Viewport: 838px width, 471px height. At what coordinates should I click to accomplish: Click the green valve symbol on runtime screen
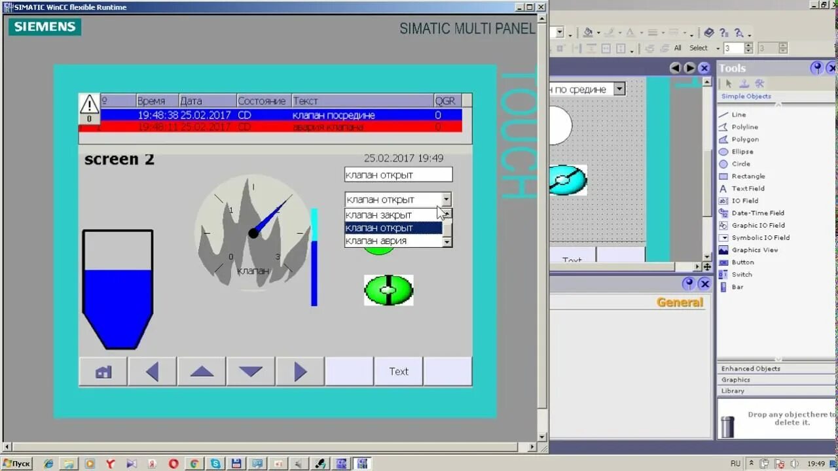(388, 290)
